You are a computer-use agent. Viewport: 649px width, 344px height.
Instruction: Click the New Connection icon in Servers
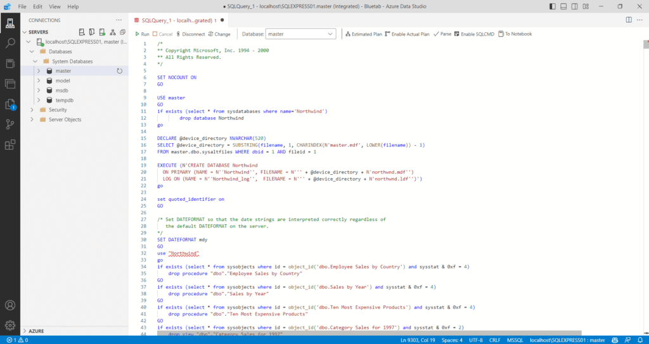click(82, 32)
